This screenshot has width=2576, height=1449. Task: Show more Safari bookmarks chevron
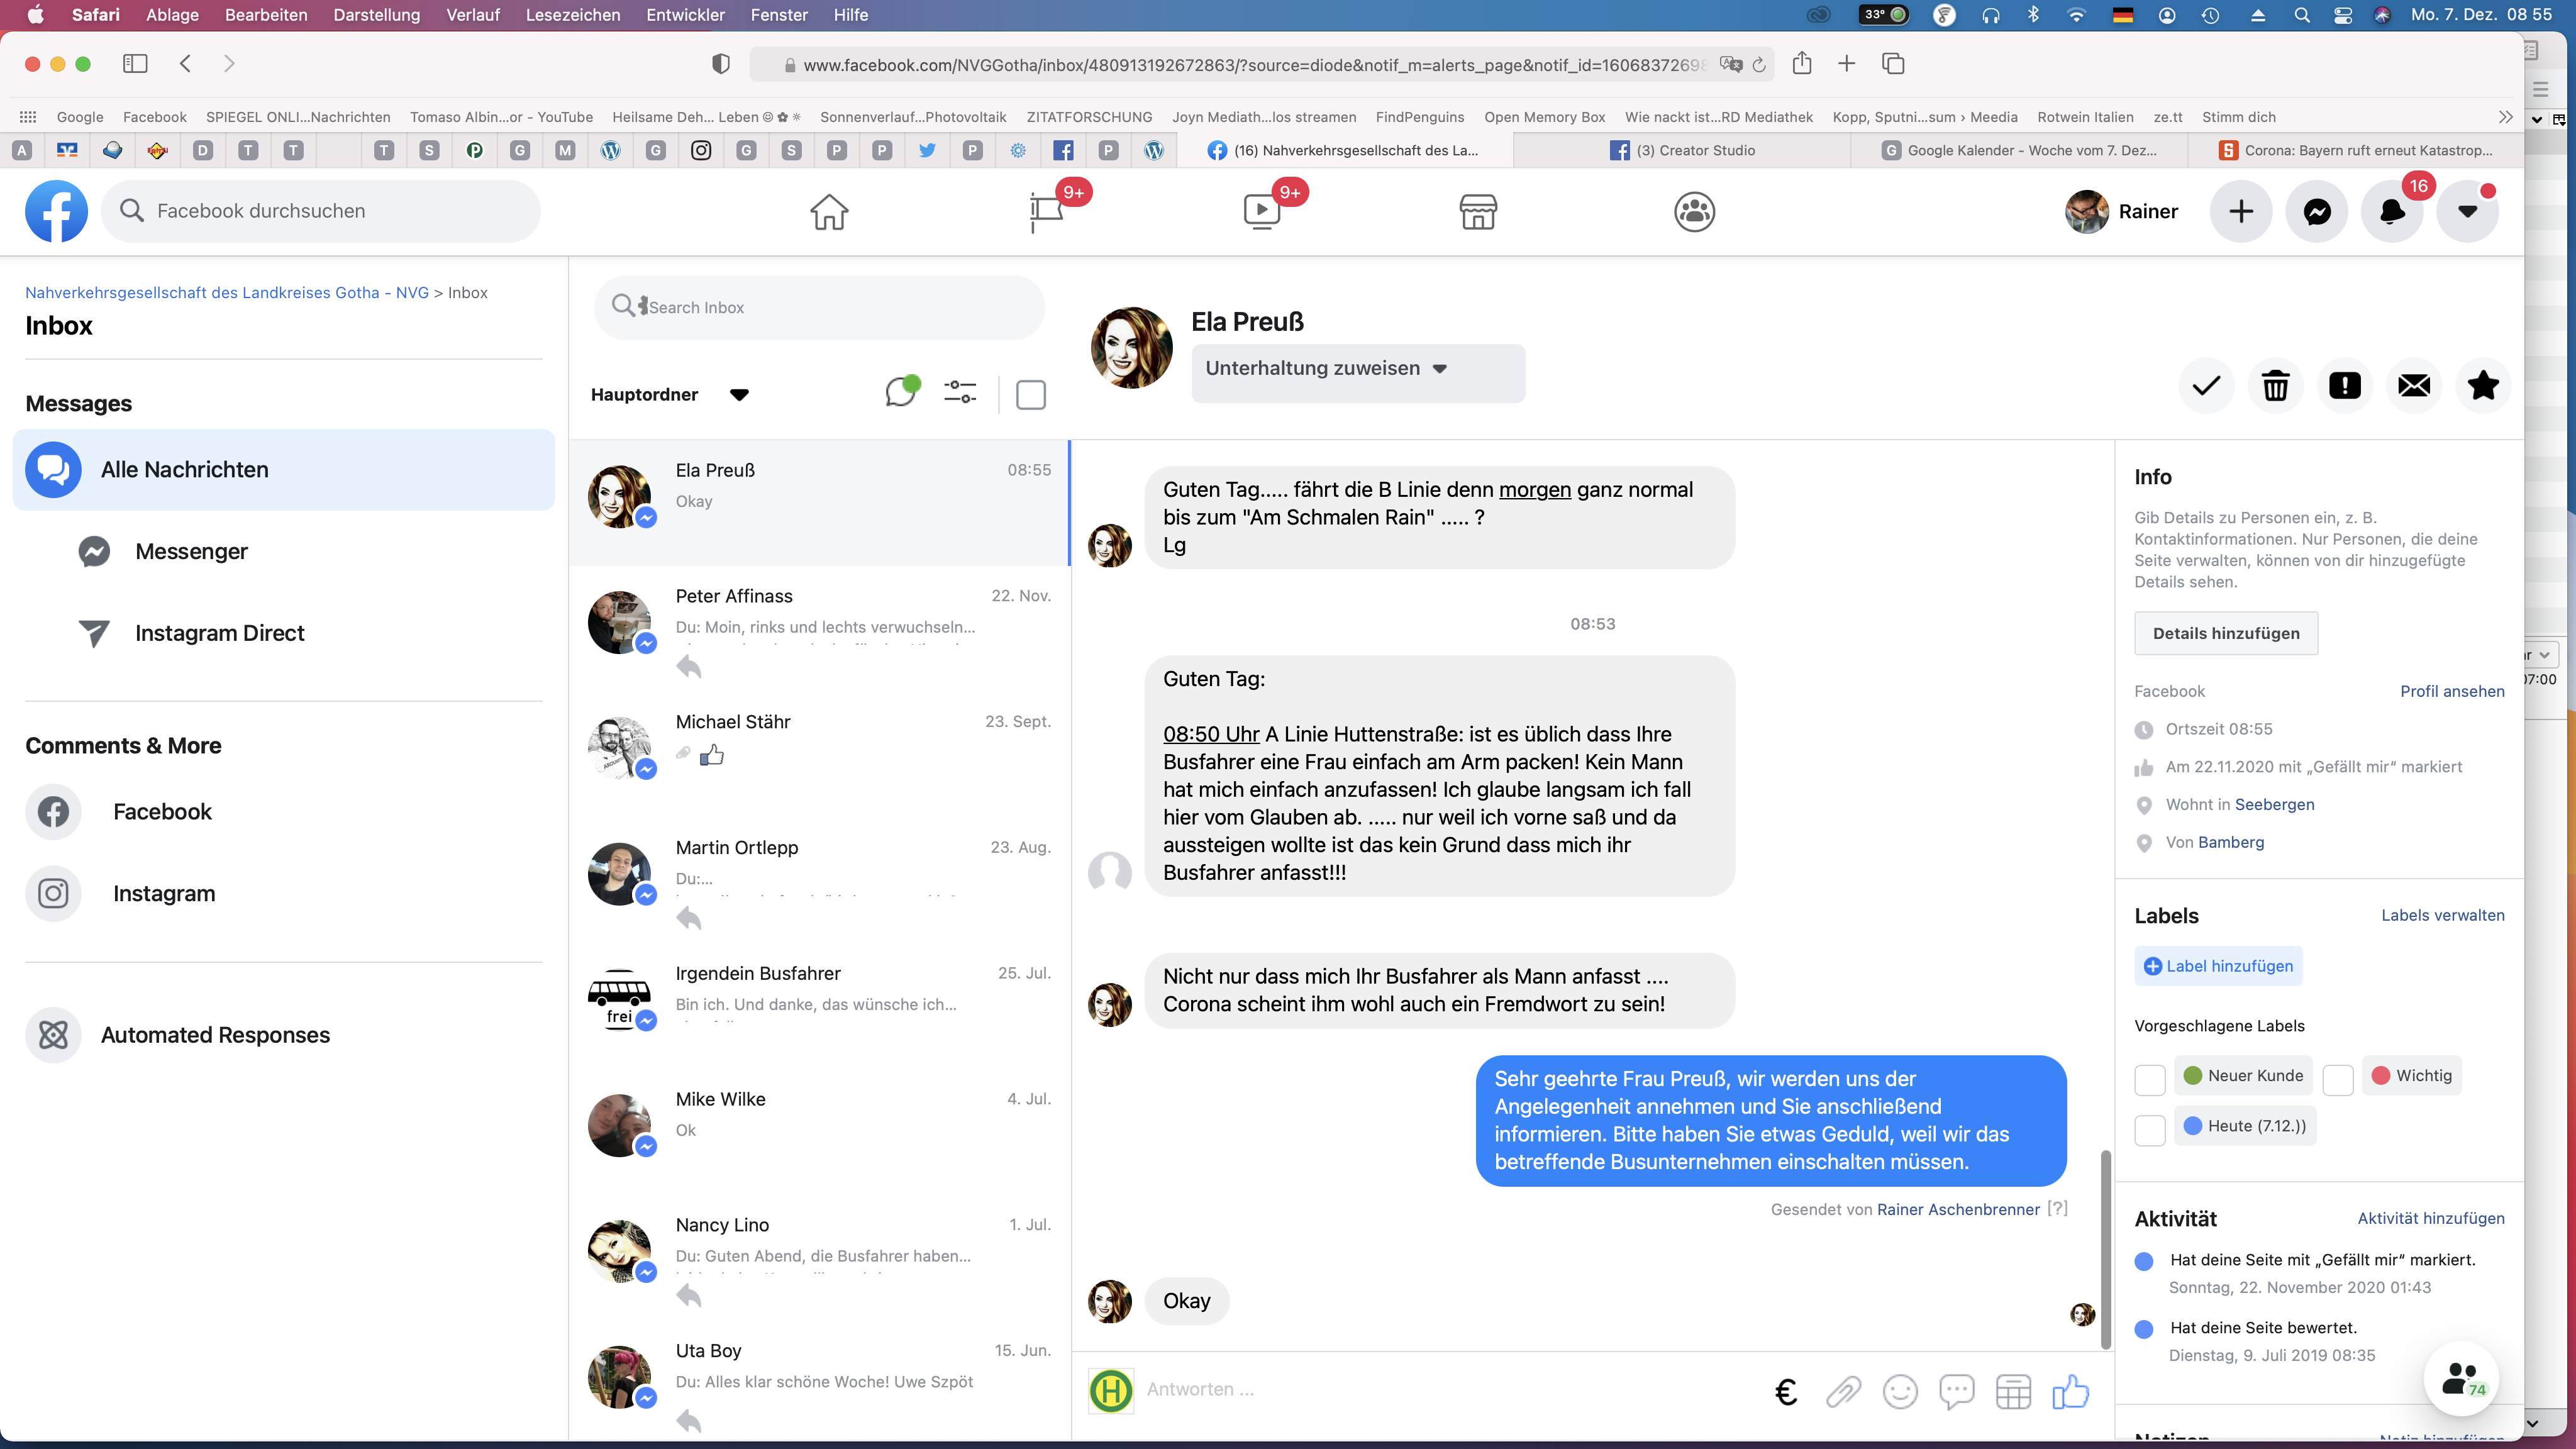pos(2505,117)
